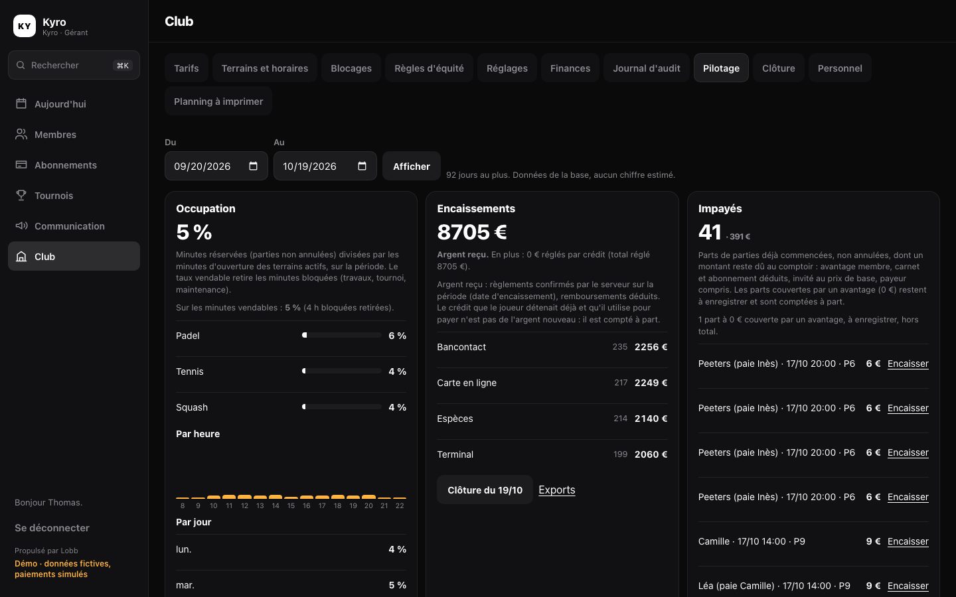Viewport: 956px width, 597px height.
Task: Open Membres in the sidebar
Action: coord(74,134)
